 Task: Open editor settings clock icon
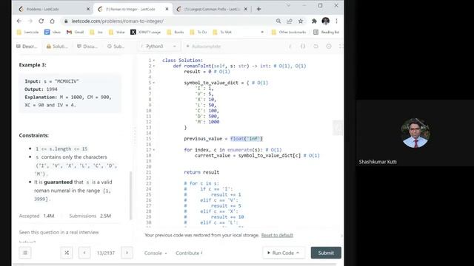point(329,46)
